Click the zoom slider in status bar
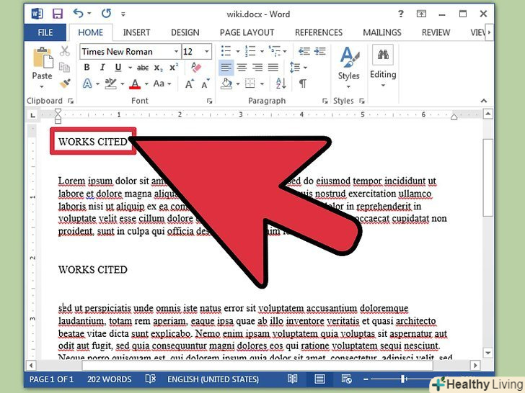 (x=404, y=379)
